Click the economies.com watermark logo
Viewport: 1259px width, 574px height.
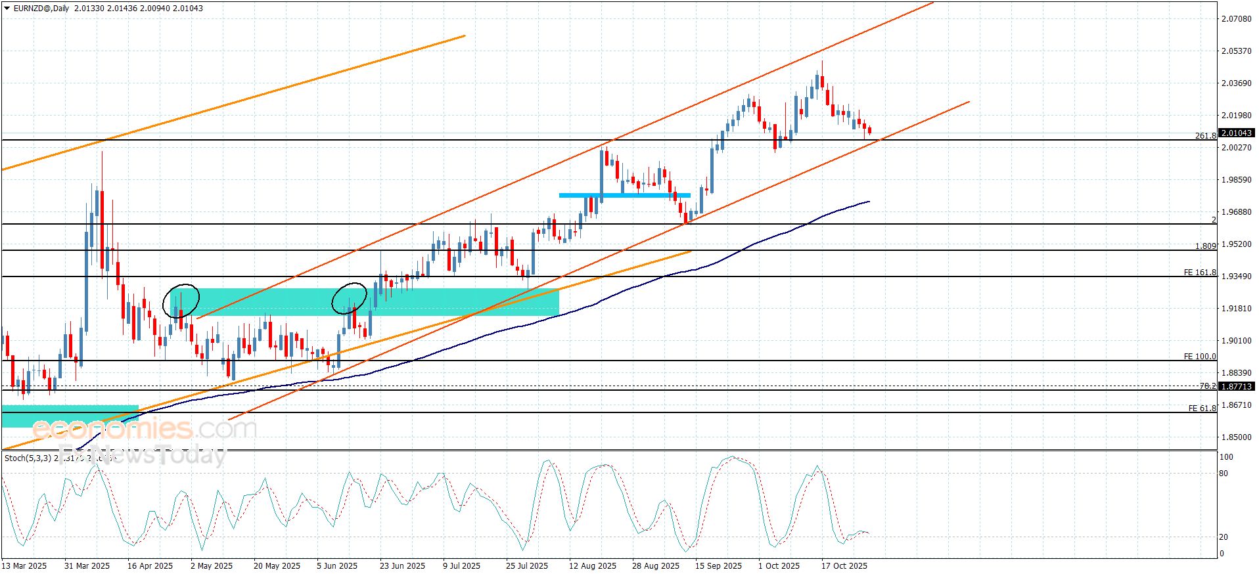(145, 430)
